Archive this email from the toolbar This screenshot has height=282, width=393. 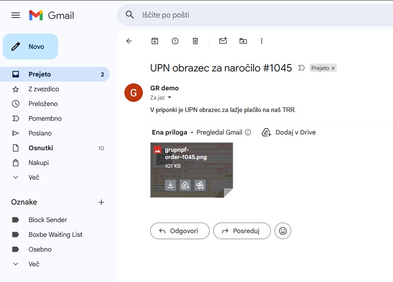154,41
